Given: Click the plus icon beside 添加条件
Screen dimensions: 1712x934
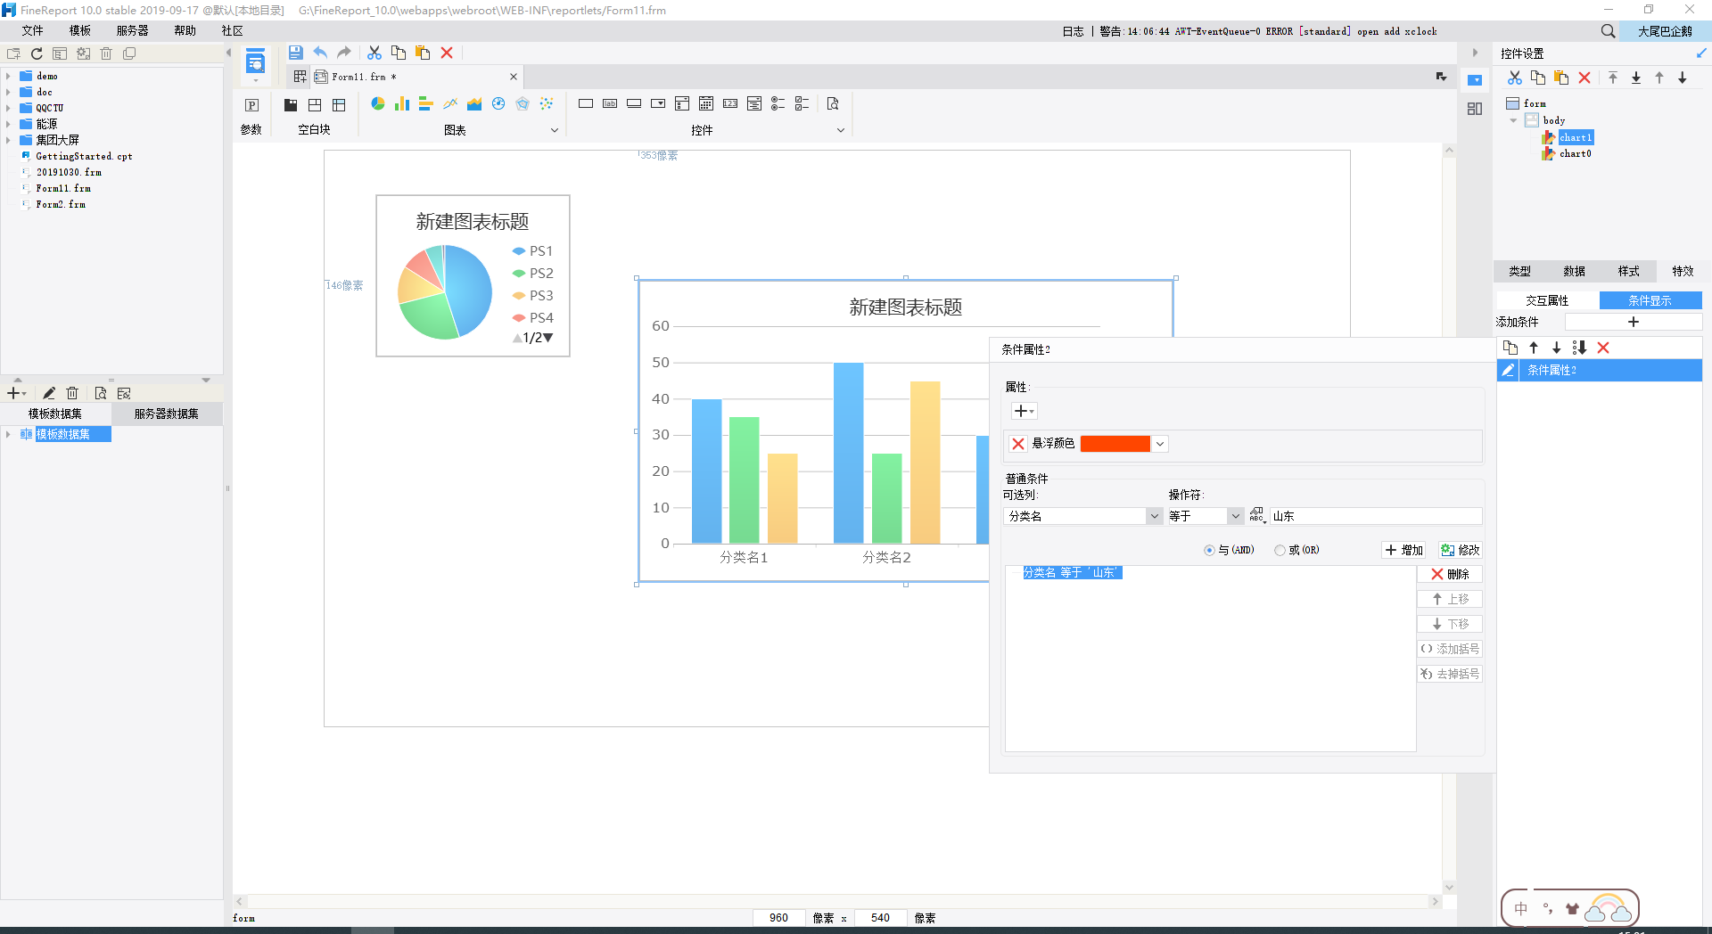Looking at the screenshot, I should 1634,322.
